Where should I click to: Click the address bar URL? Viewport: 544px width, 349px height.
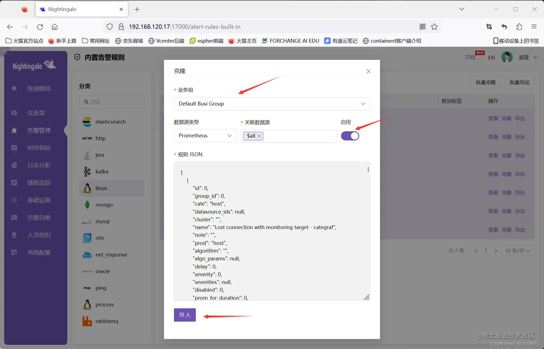click(185, 27)
